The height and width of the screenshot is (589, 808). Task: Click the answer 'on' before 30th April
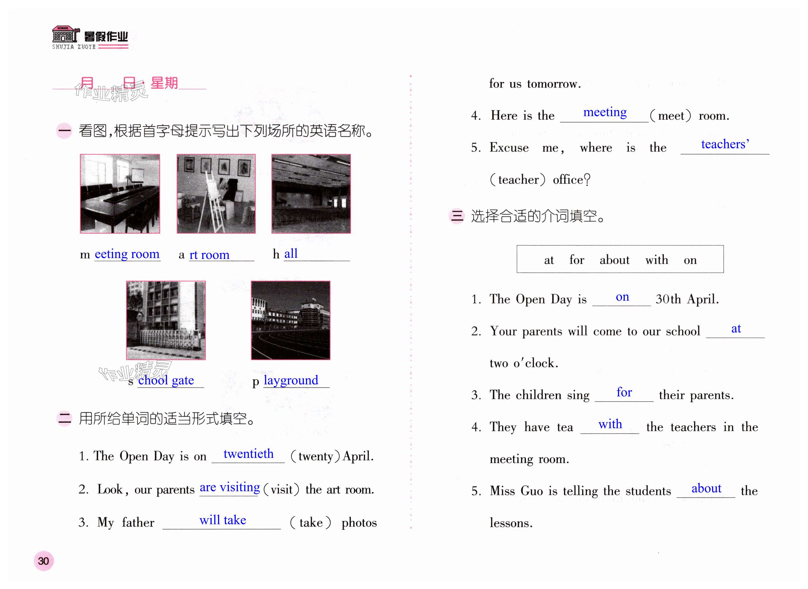point(622,297)
